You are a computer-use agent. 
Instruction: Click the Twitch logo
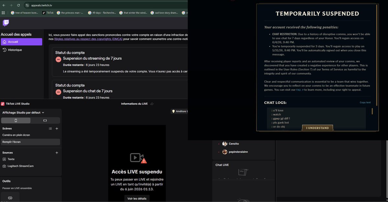coord(6,23)
